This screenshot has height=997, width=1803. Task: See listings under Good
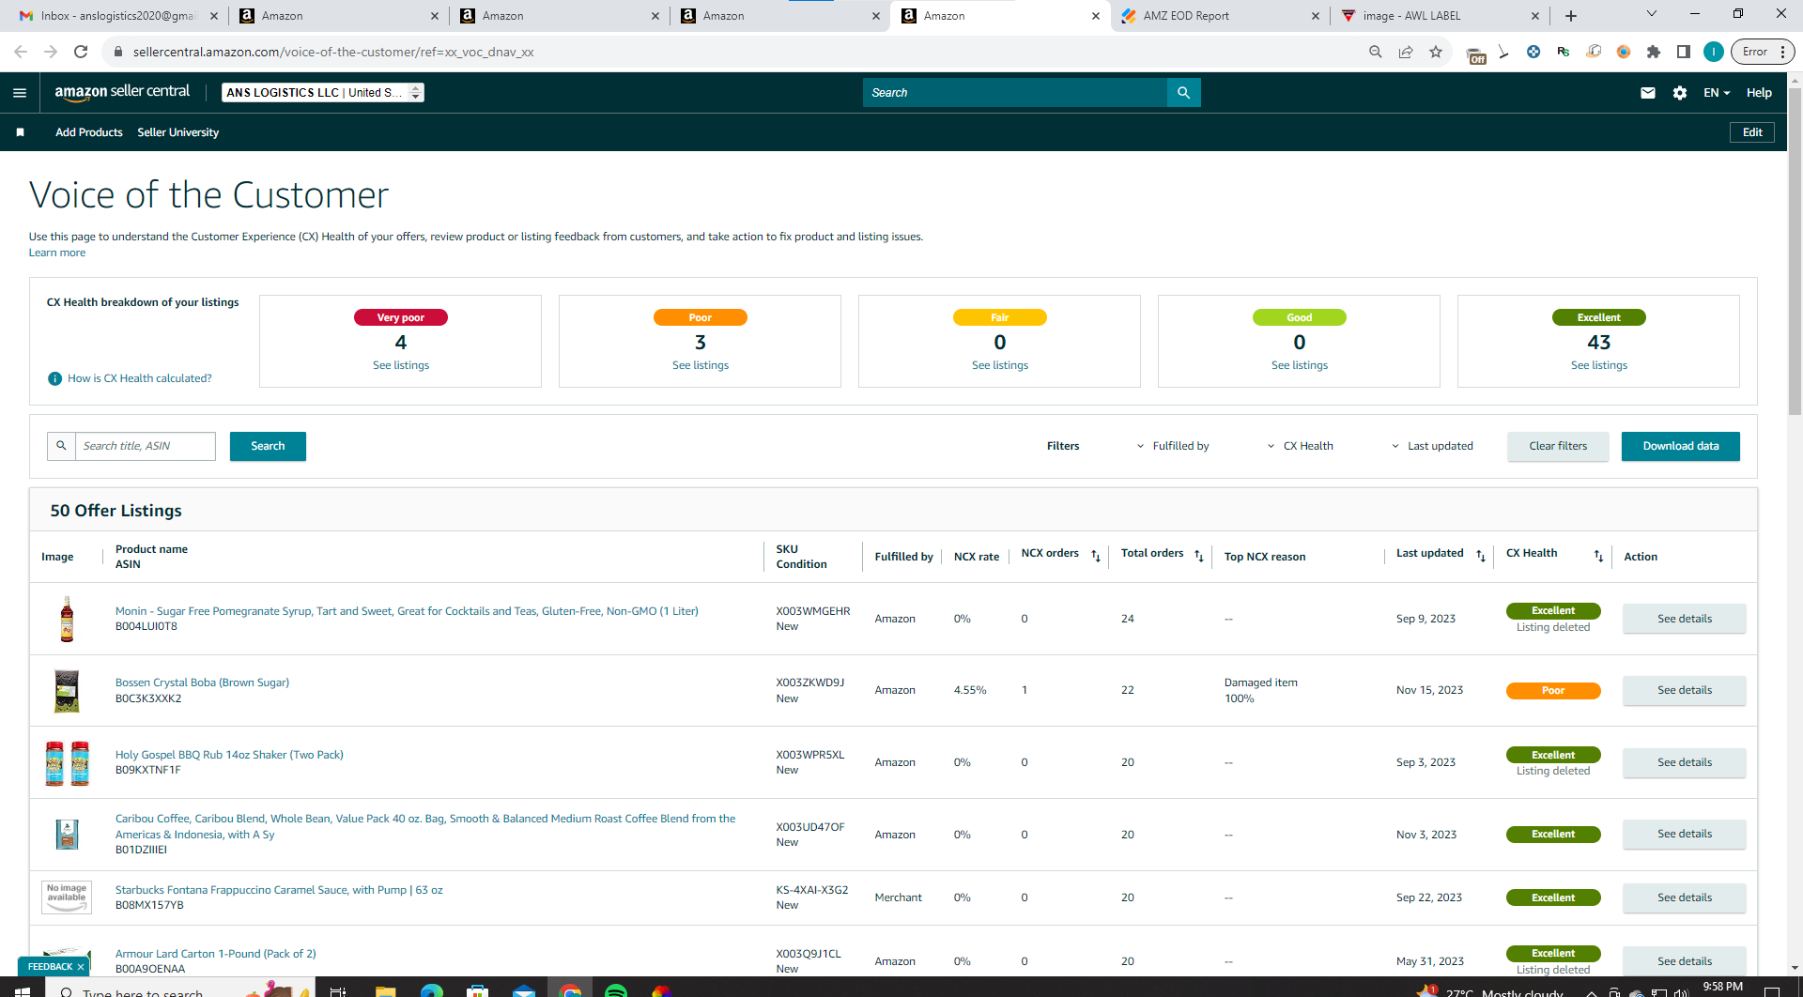coord(1300,365)
